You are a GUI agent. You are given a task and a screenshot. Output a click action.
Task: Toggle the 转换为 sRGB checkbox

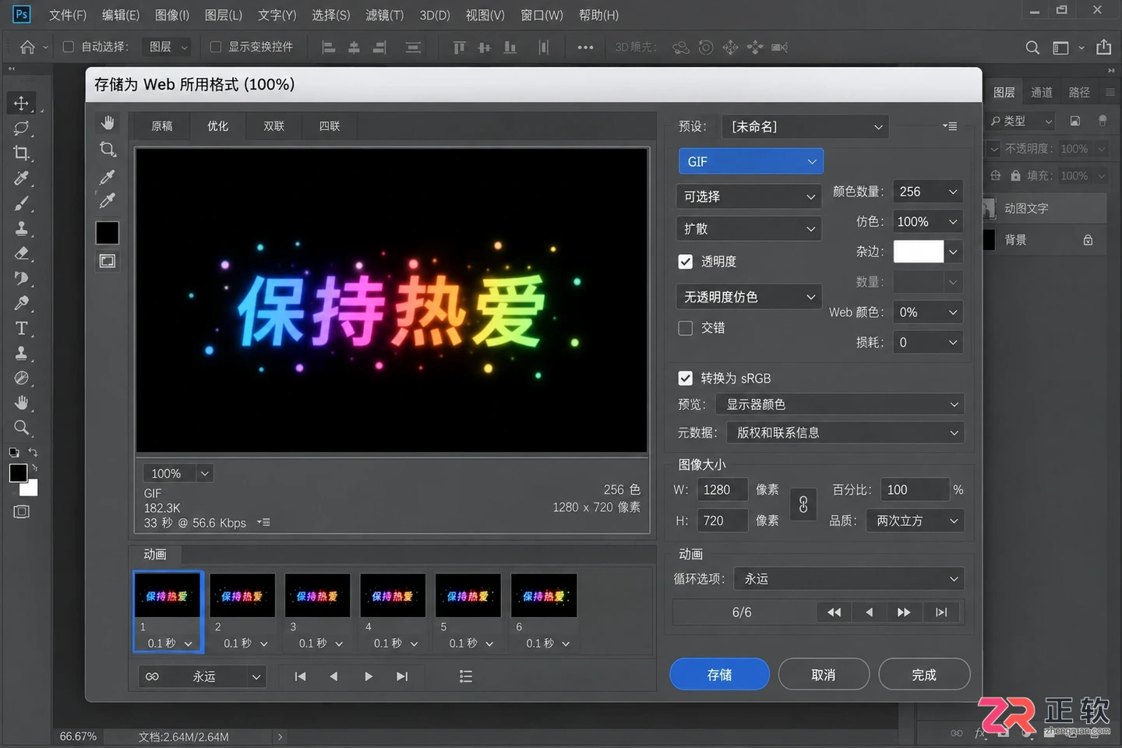click(686, 379)
